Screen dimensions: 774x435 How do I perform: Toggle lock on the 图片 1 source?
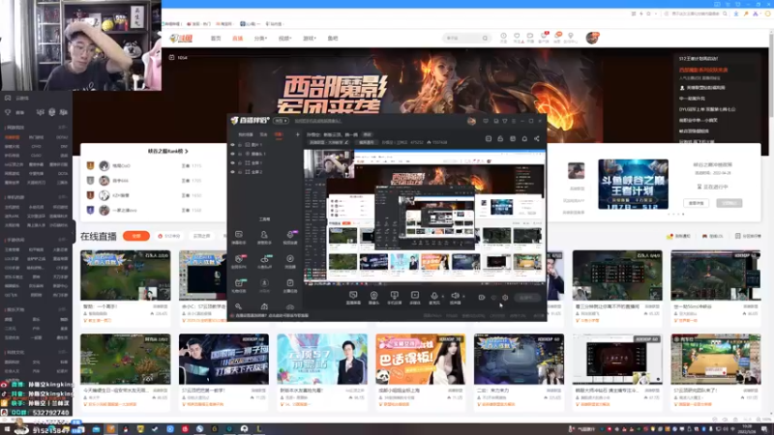[x=240, y=144]
